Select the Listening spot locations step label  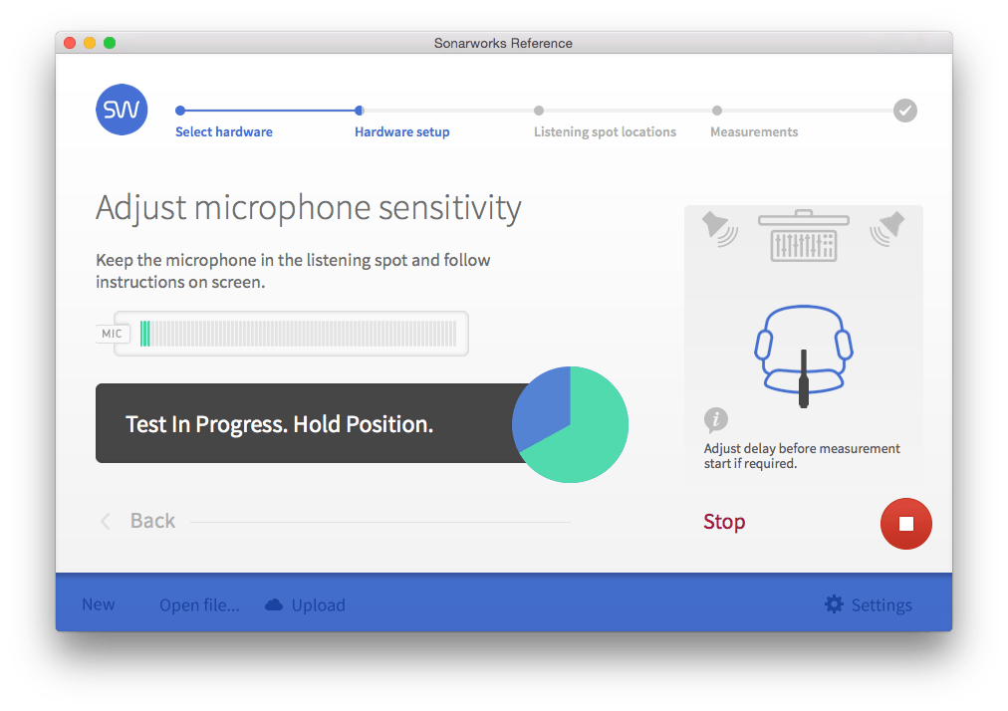point(605,130)
